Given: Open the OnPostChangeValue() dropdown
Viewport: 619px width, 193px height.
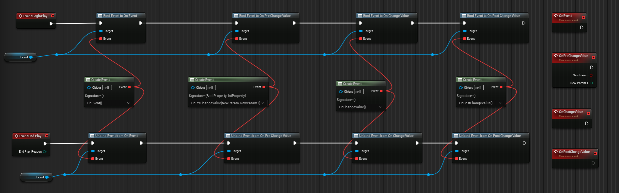Looking at the screenshot, I should point(480,103).
